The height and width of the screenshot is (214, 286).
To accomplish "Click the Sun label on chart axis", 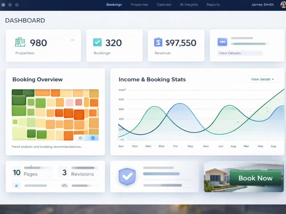I will [121, 146].
